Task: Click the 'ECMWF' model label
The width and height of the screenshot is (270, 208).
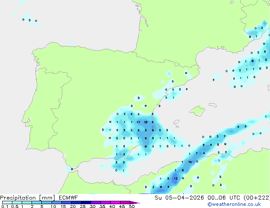Action: tap(68, 198)
